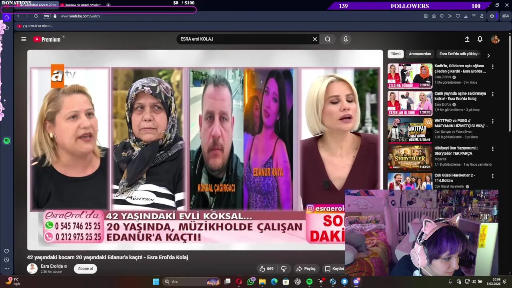Open the WATTPAD ve PUBG video thumbnail
The width and height of the screenshot is (512, 288).
pos(410,130)
